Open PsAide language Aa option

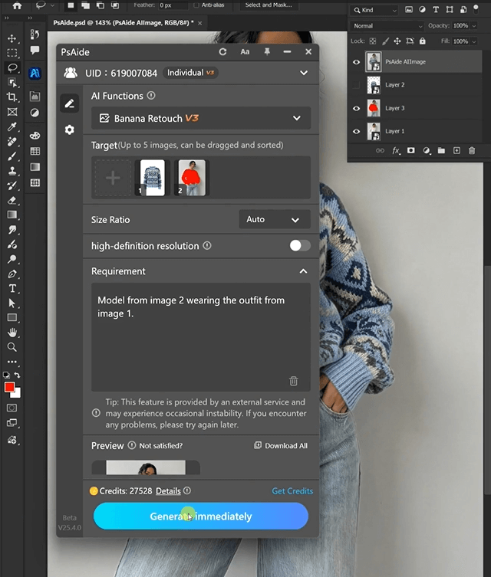pos(245,52)
